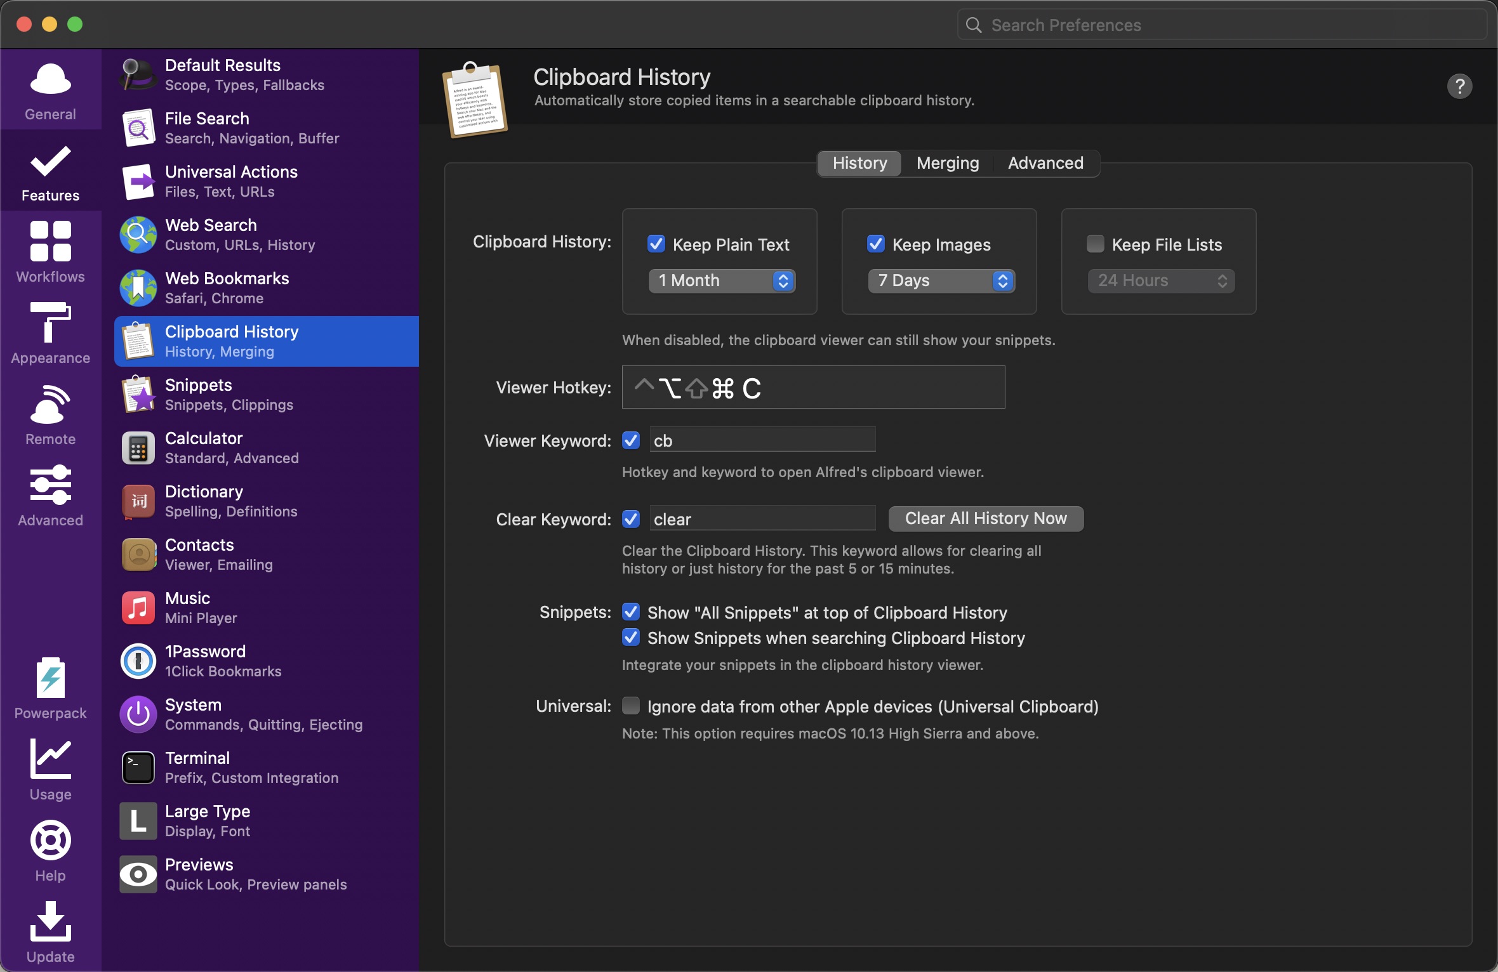Screen dimensions: 1498x972
Task: Uncheck Keep Images checkbox
Action: click(876, 244)
